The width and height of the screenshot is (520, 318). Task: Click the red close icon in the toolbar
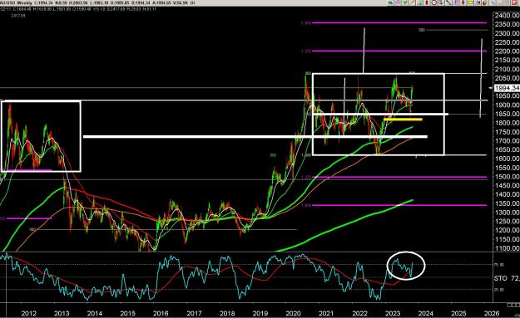click(x=514, y=2)
